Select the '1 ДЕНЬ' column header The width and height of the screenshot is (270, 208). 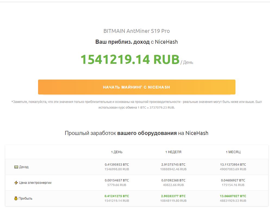click(x=117, y=152)
